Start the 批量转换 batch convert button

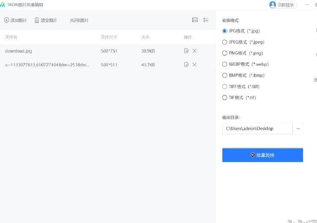[x=263, y=155]
